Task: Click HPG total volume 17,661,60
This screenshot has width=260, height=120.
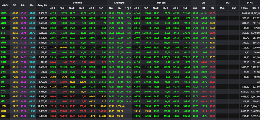Action: [42, 106]
